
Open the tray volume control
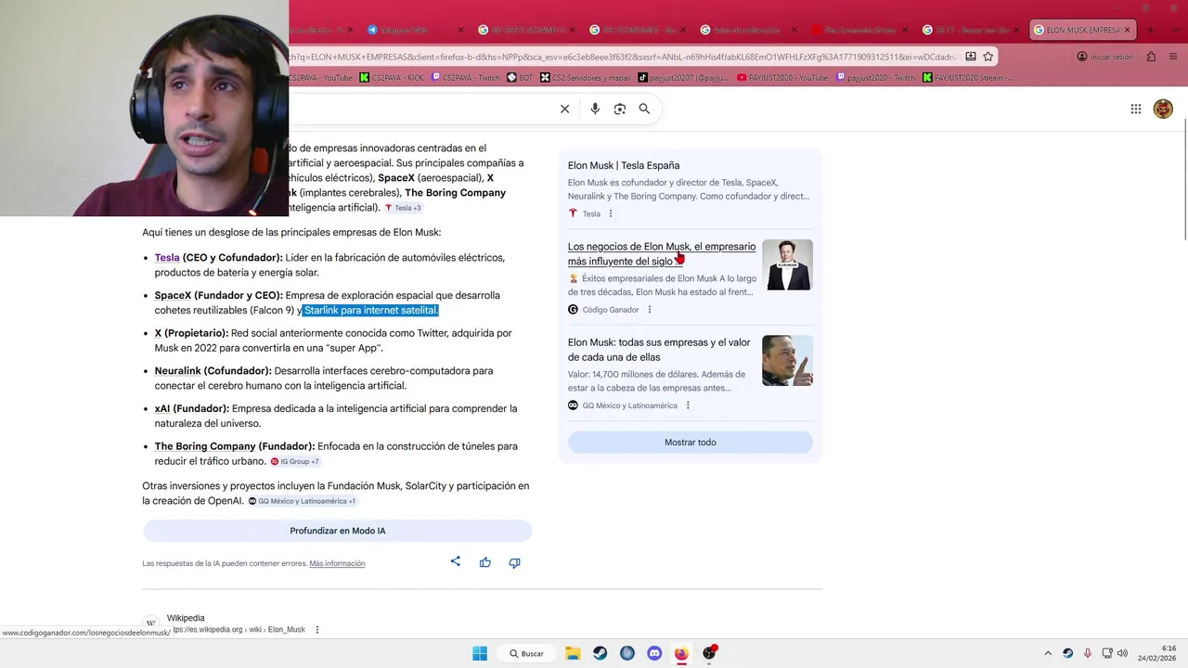(1122, 653)
